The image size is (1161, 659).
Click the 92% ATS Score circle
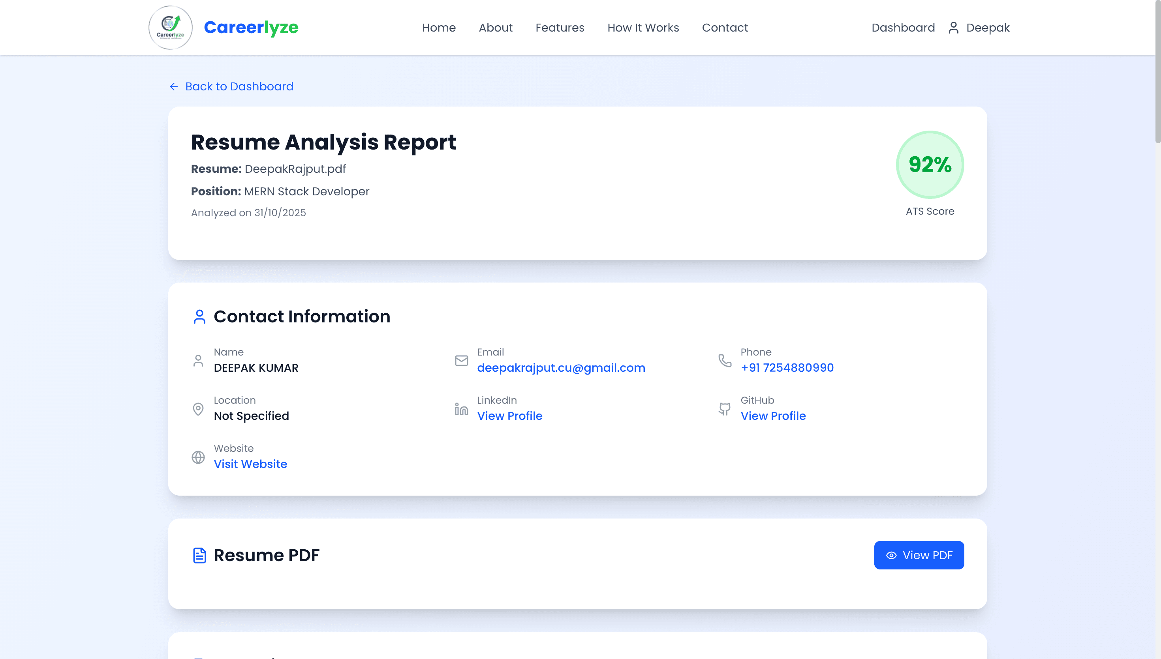(x=930, y=165)
